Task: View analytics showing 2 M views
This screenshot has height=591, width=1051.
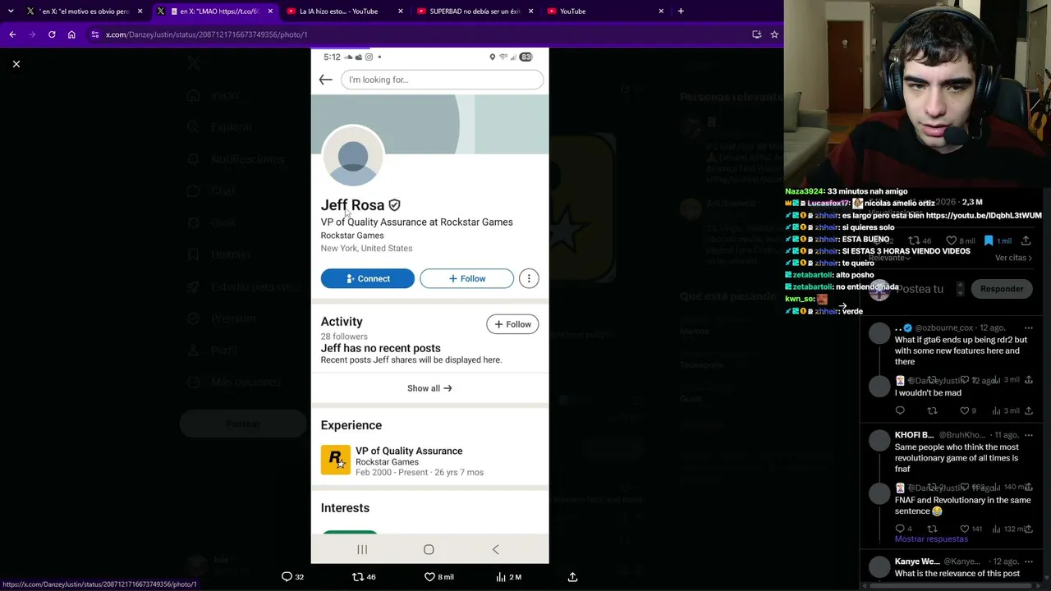Action: (x=509, y=577)
